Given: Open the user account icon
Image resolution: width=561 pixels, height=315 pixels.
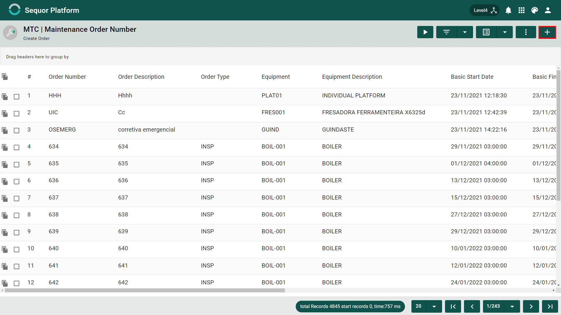Looking at the screenshot, I should (548, 10).
